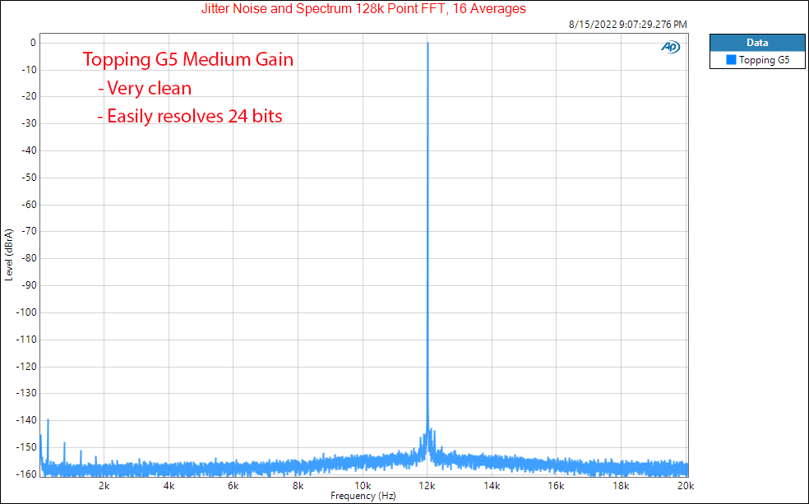This screenshot has width=809, height=504.
Task: Click the 4k frequency tick label
Action: coord(169,485)
